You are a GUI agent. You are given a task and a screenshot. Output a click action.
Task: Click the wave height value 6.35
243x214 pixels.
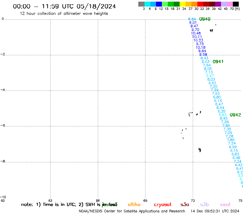[222, 111]
